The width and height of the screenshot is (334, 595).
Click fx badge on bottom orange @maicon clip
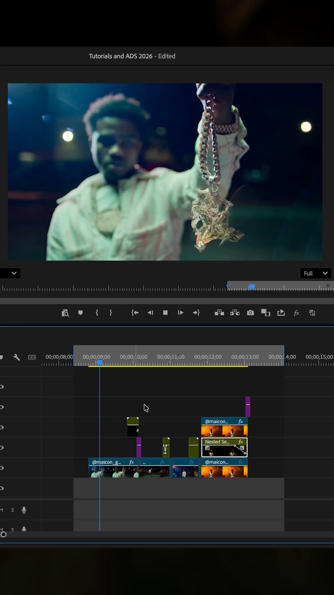click(x=241, y=462)
